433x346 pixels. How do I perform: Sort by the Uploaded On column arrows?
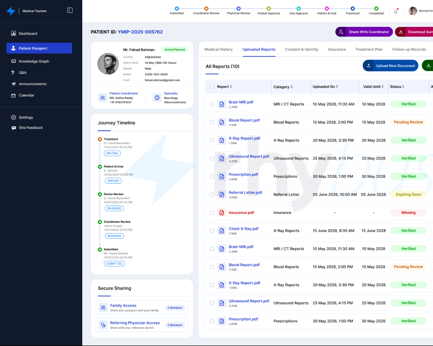337,86
